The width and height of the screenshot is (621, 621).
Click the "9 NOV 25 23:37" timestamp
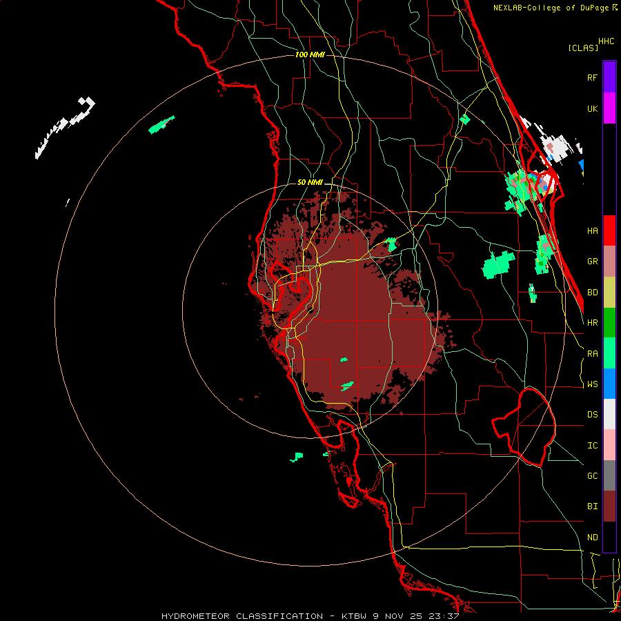tap(416, 616)
